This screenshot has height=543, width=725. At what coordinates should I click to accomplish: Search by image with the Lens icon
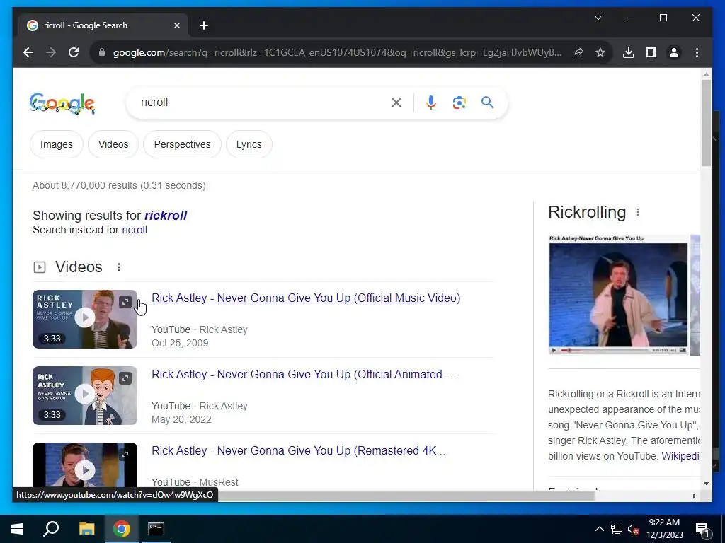click(459, 103)
